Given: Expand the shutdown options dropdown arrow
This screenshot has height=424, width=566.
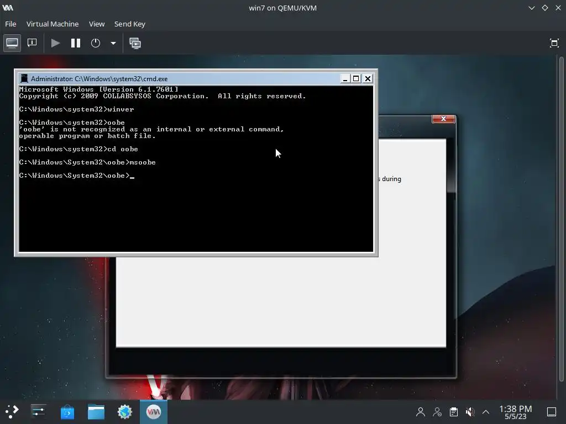Looking at the screenshot, I should tap(113, 43).
